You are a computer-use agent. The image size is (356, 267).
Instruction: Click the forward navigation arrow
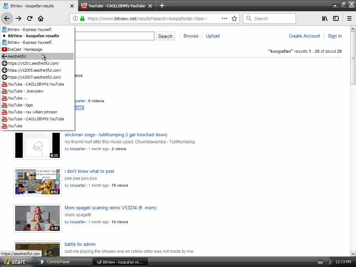pyautogui.click(x=18, y=18)
